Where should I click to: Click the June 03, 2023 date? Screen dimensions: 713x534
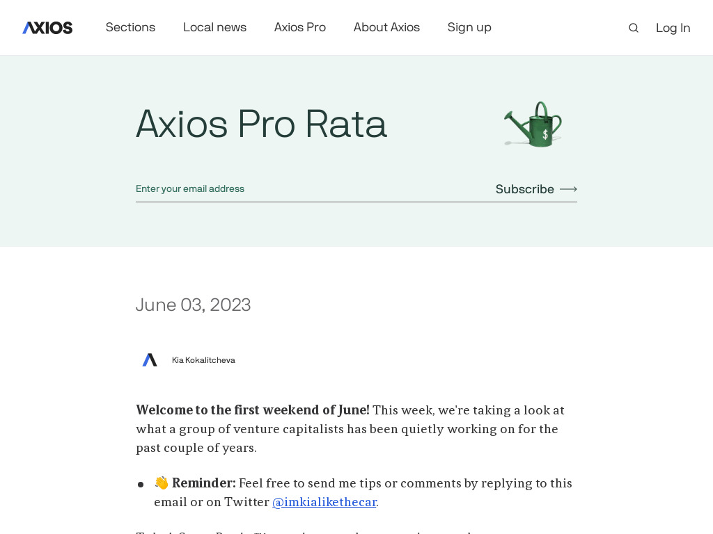[193, 305]
